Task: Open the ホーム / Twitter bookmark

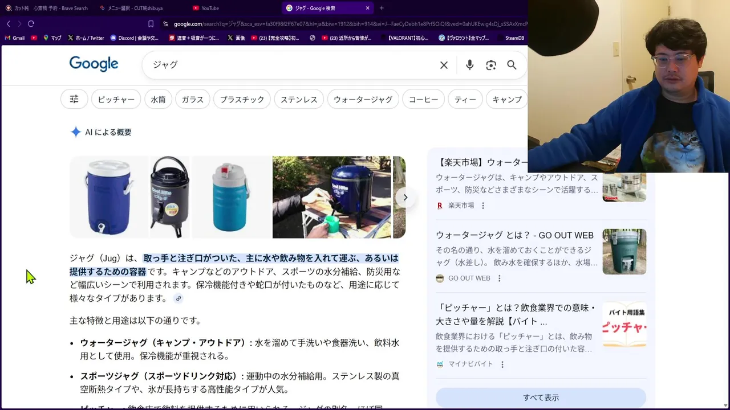Action: tap(86, 38)
